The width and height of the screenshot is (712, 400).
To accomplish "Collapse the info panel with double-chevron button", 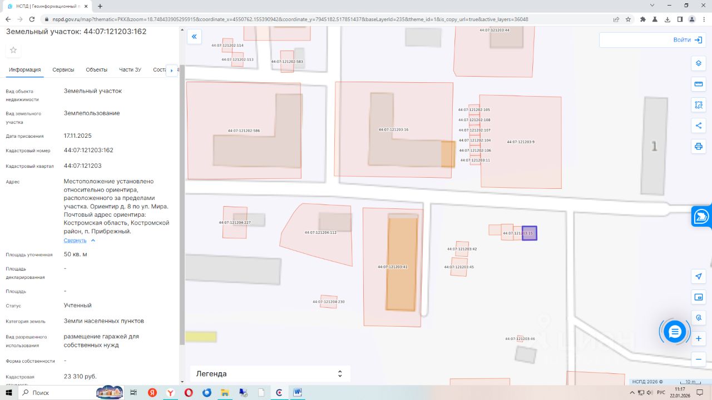I will point(194,37).
